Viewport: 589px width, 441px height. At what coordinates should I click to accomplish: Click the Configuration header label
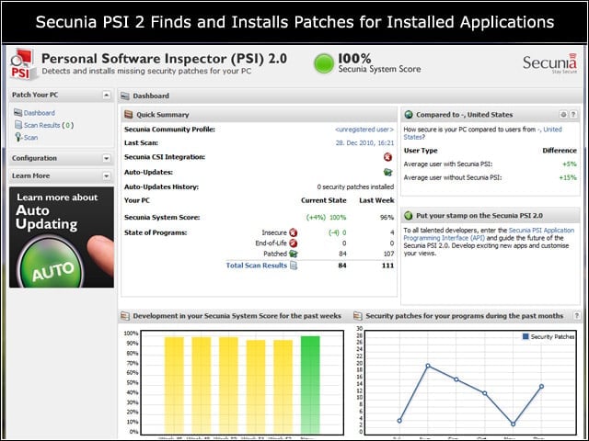click(x=34, y=158)
